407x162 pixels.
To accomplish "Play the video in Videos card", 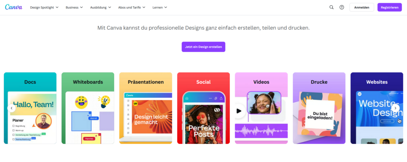I will (238, 111).
